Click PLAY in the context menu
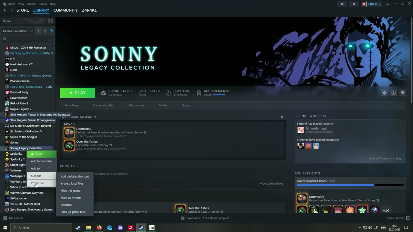Image resolution: width=413 pixels, height=232 pixels. (42, 154)
